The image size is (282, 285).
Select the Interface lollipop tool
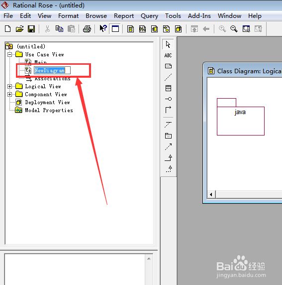pos(169,99)
